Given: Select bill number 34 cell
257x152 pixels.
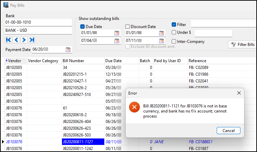Looking at the screenshot, I should pyautogui.click(x=83, y=68).
